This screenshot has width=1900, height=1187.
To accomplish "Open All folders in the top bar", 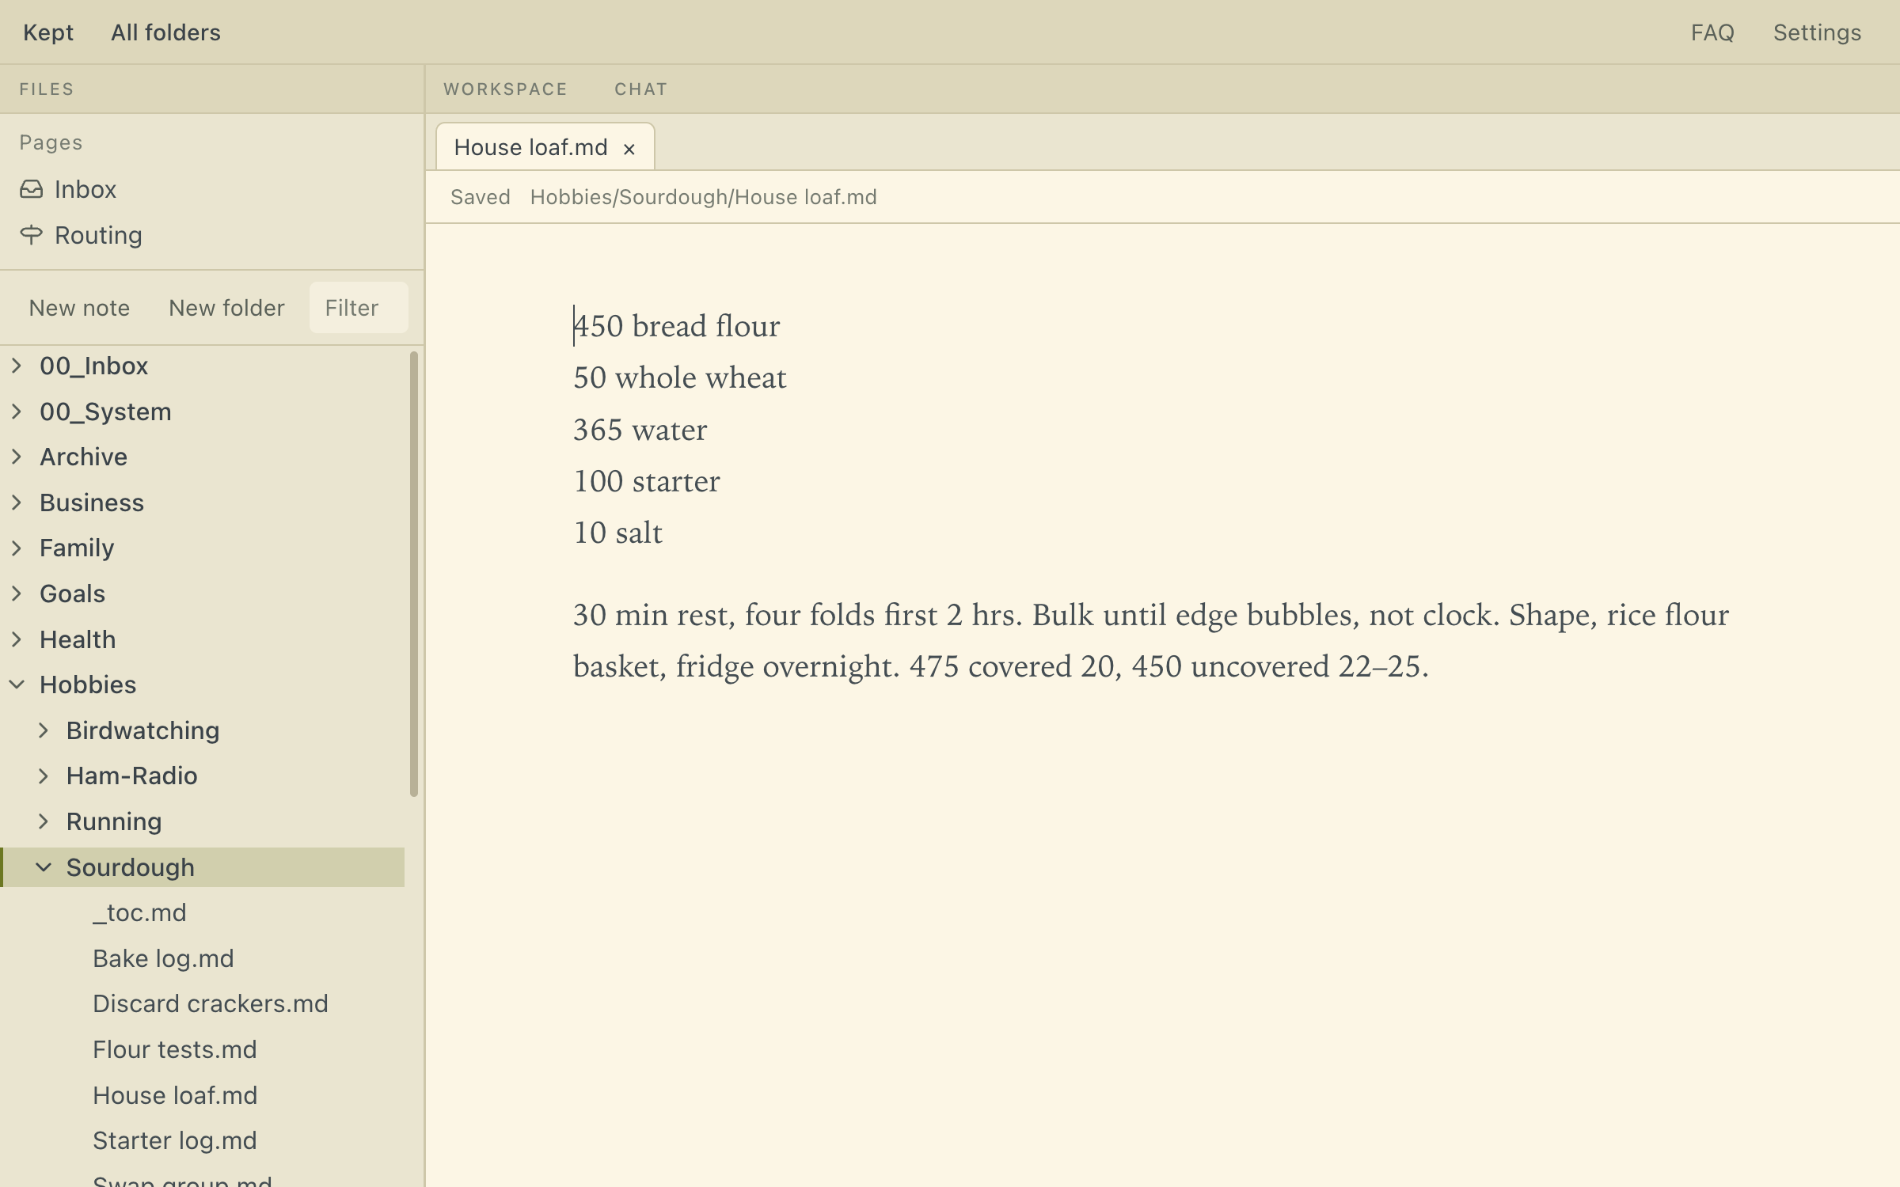I will click(x=165, y=32).
